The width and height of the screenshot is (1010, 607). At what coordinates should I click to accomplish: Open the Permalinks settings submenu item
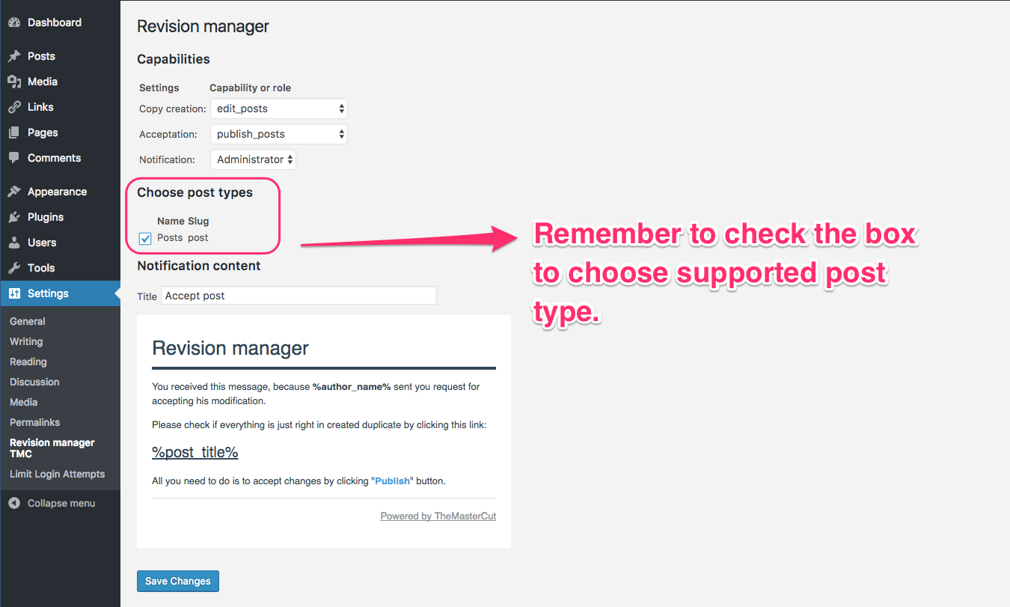pyautogui.click(x=34, y=422)
